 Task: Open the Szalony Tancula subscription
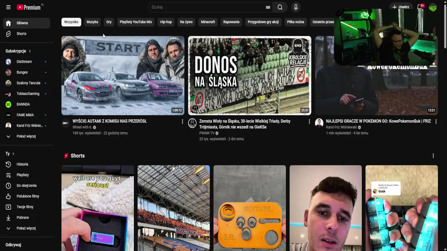27,83
